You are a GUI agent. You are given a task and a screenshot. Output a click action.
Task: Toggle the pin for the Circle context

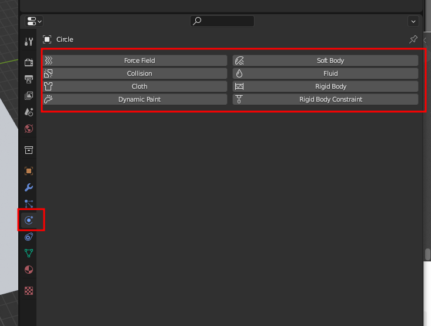pos(413,39)
